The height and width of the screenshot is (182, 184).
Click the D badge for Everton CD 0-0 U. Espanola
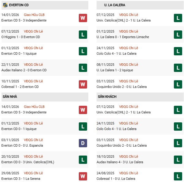pos(83,143)
